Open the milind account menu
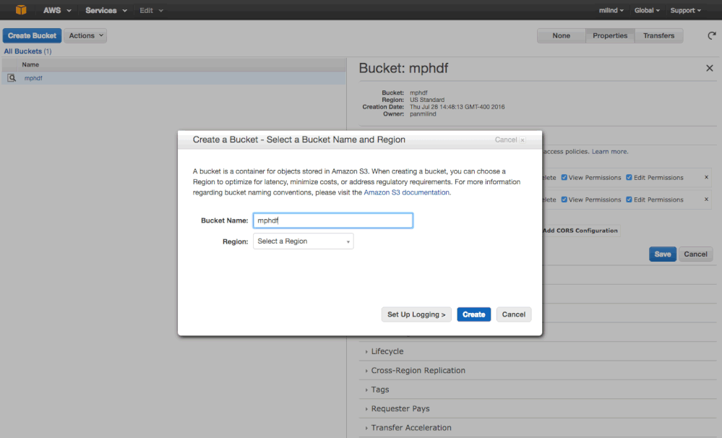Screen dimensions: 722x438 click(611, 9)
